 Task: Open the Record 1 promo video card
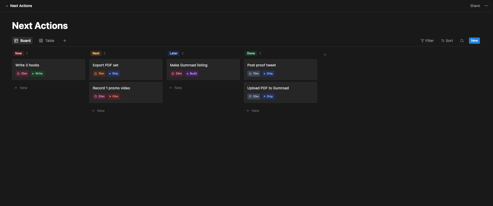click(126, 88)
